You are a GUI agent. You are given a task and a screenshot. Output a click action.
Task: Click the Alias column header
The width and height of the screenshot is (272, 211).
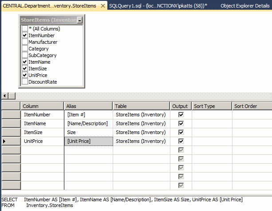tap(88, 106)
